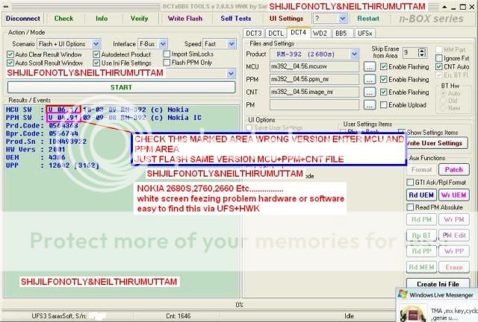
Task: Open the BB5 tab
Action: pyautogui.click(x=341, y=34)
